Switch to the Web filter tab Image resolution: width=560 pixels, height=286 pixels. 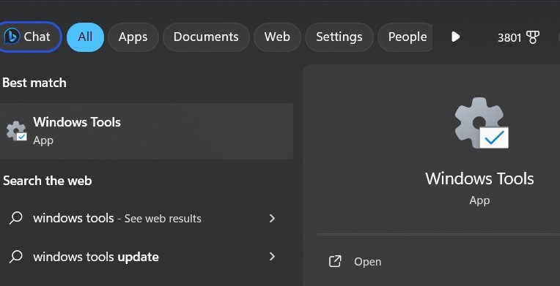(277, 37)
